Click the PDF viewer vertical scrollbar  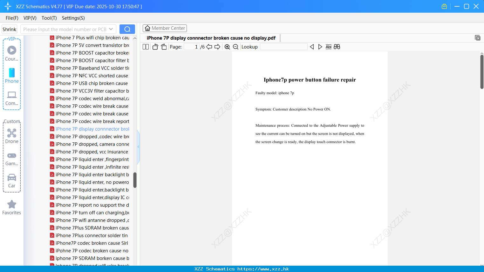tap(482, 72)
